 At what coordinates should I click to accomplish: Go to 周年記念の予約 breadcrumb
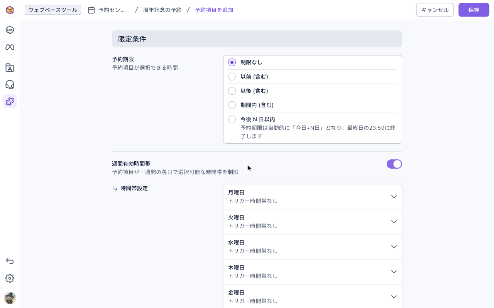pos(162,10)
